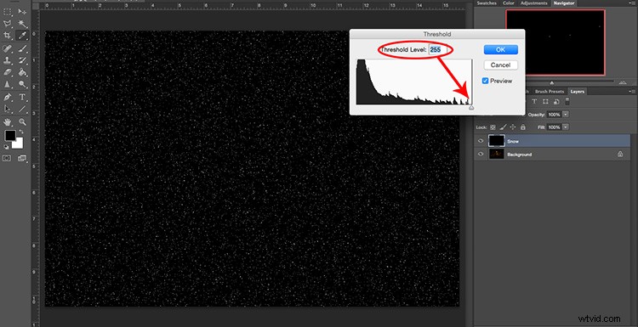638x327 pixels.
Task: Select the Paint Bucket tool
Action: point(22,72)
